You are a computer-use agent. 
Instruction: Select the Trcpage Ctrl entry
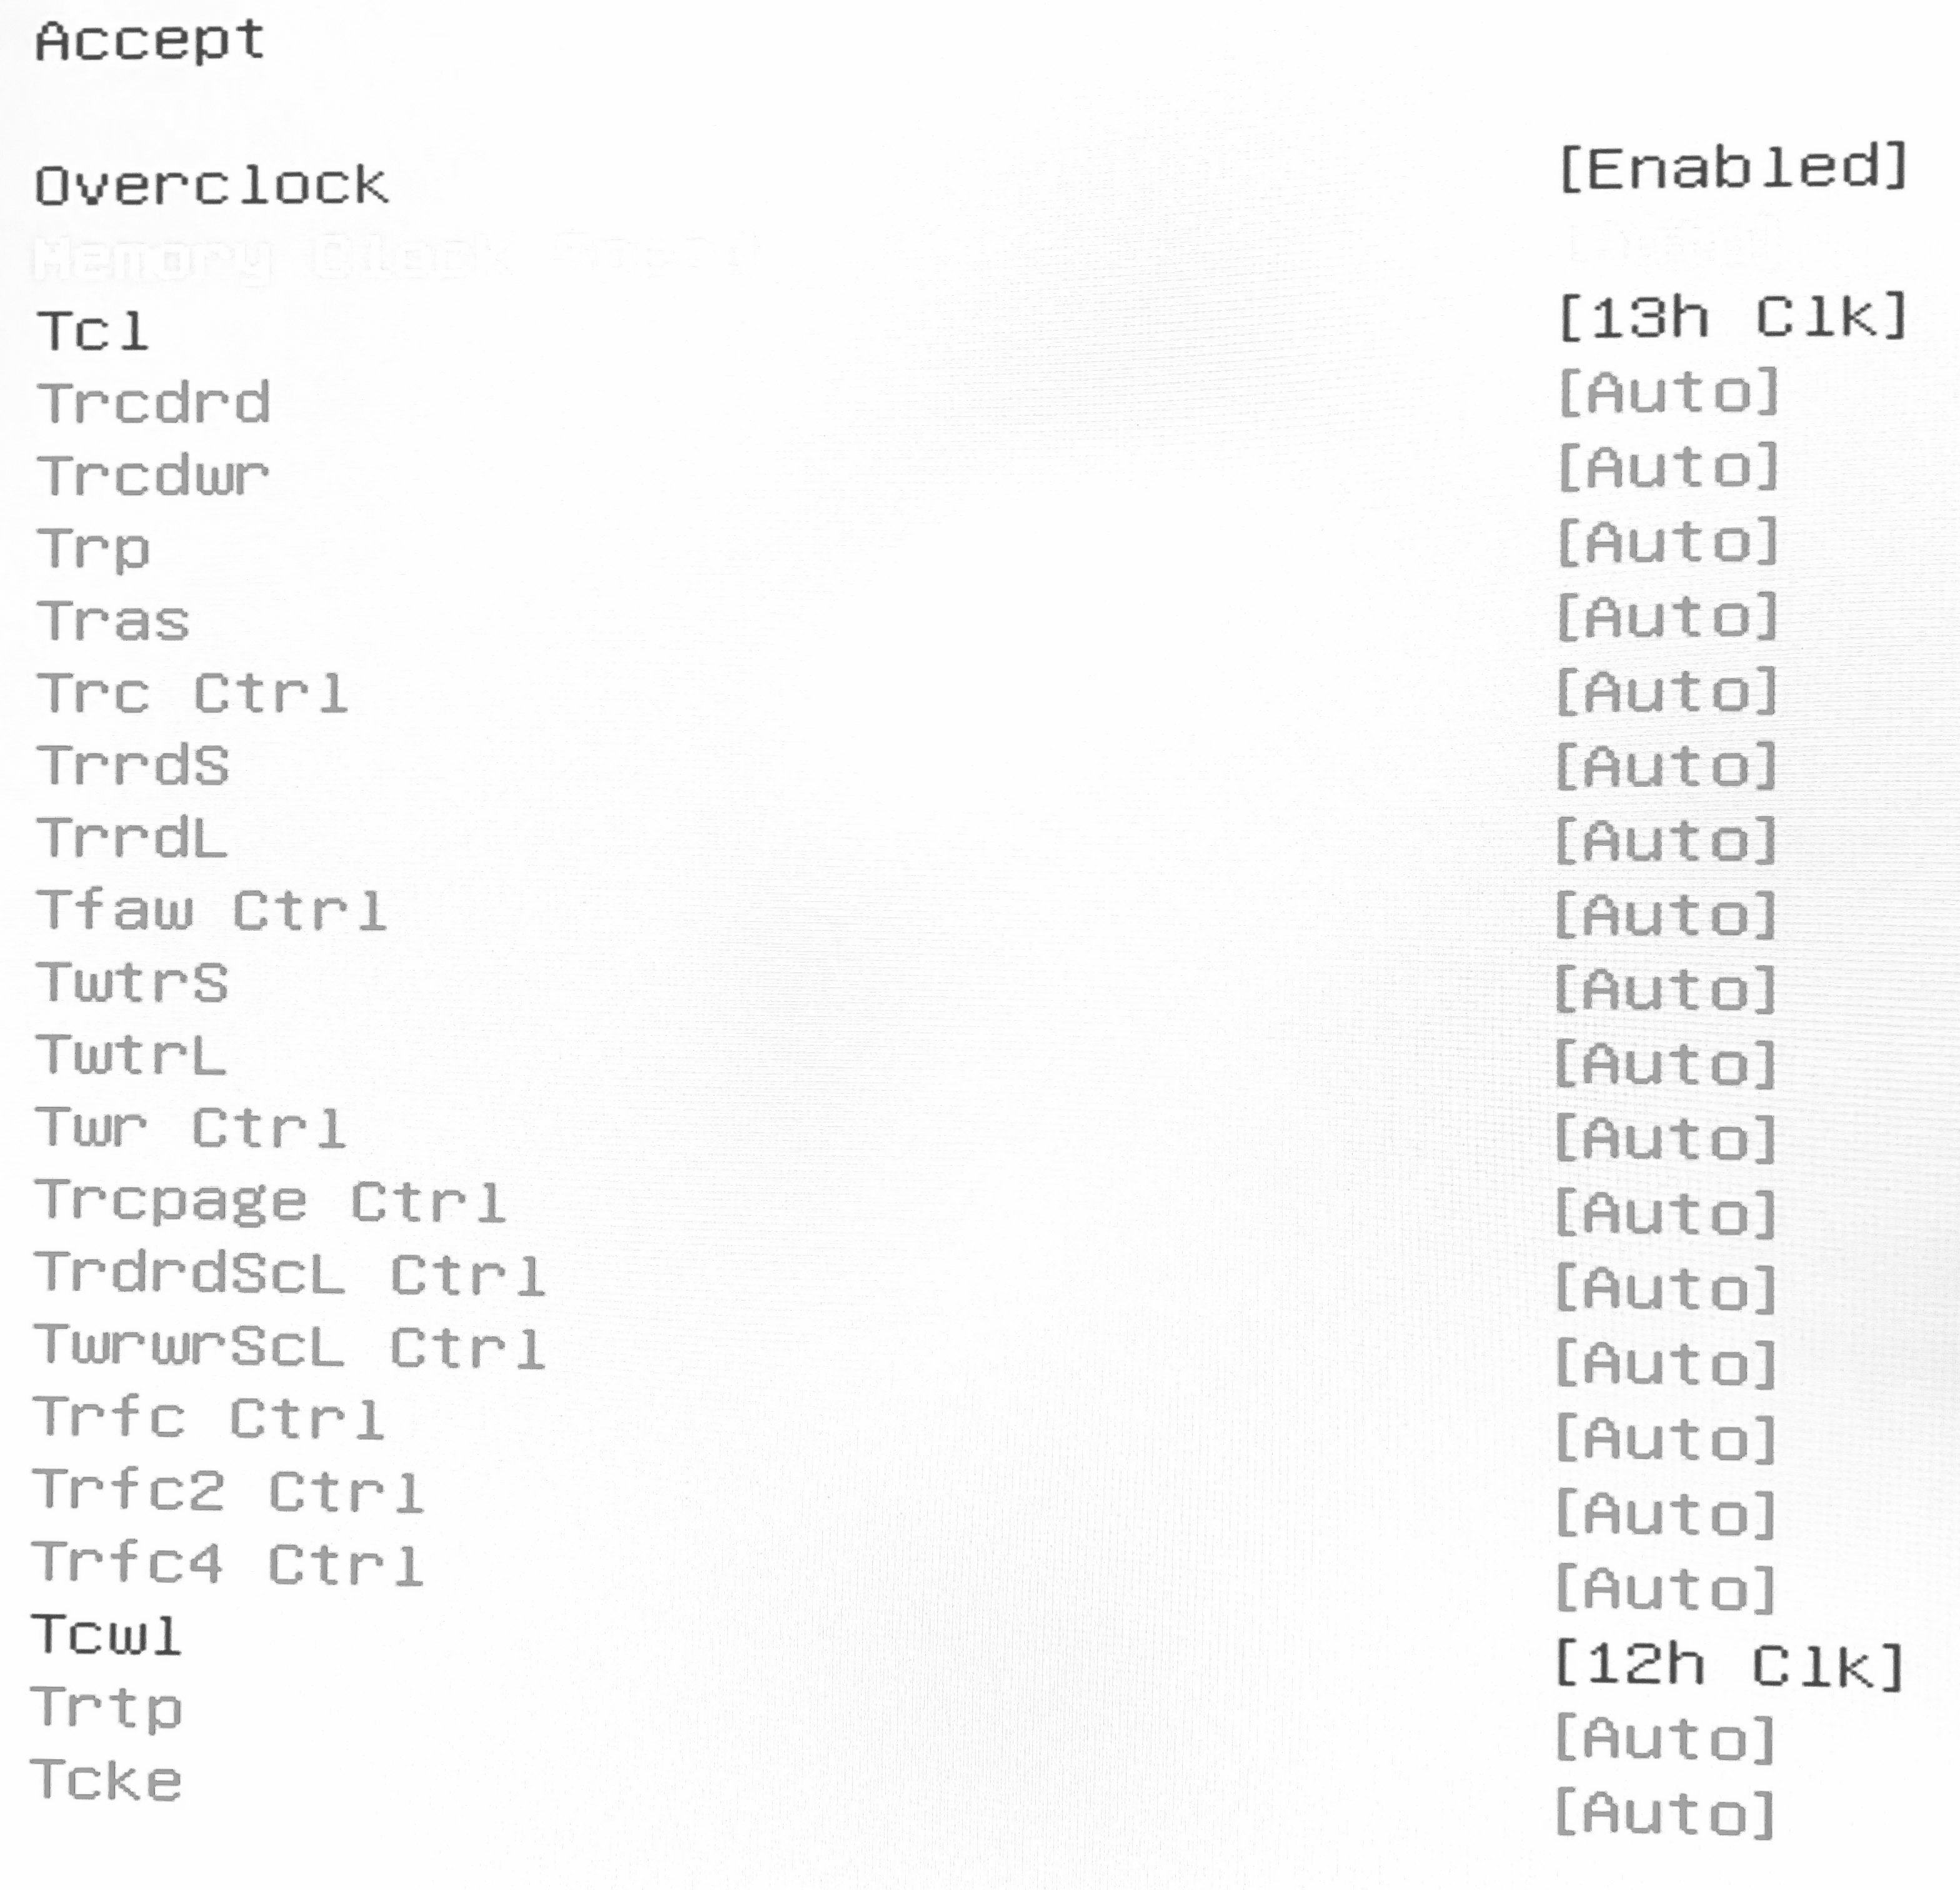(x=269, y=1202)
